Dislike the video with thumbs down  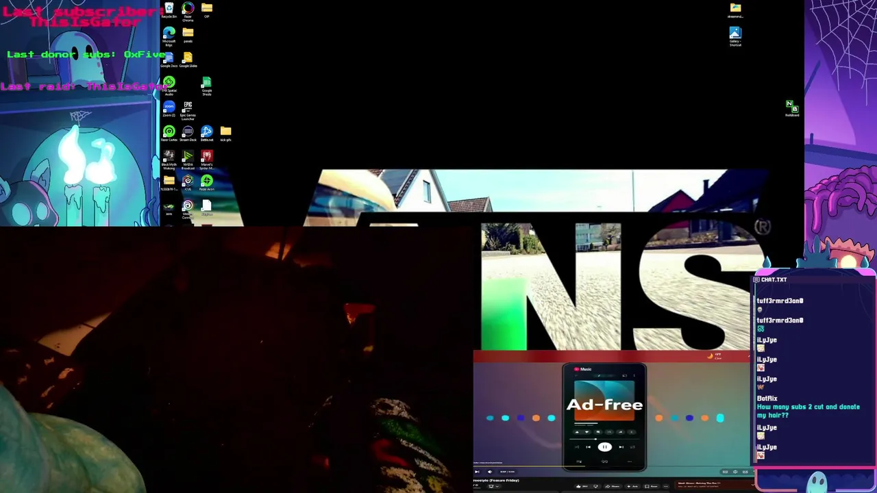(596, 486)
